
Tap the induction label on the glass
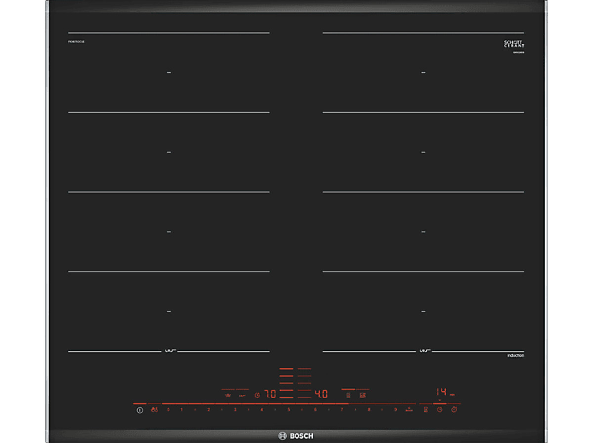(515, 356)
